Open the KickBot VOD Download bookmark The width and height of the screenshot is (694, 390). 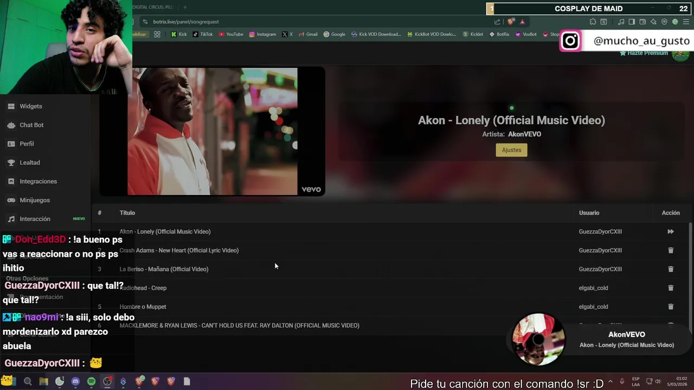[432, 34]
